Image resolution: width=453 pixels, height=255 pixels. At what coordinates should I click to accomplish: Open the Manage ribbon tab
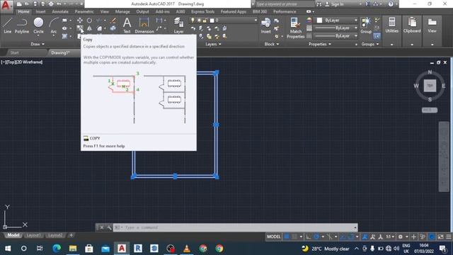pos(122,11)
